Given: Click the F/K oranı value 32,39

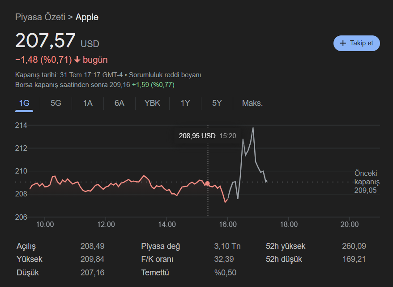Looking at the screenshot, I should pyautogui.click(x=224, y=259).
